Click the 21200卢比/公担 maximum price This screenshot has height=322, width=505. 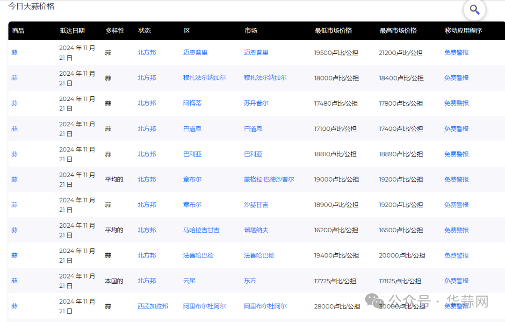(401, 53)
